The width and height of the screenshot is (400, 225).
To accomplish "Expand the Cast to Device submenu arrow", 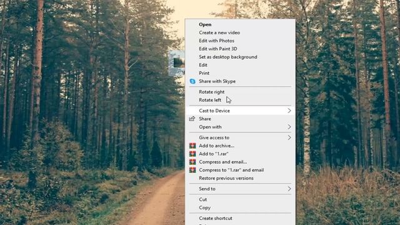I will (x=289, y=111).
